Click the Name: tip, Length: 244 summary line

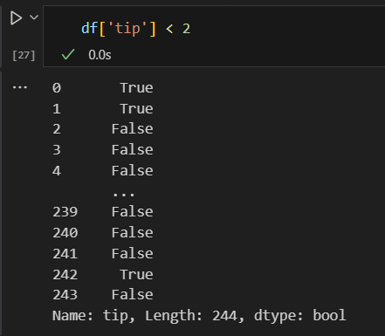tap(199, 316)
